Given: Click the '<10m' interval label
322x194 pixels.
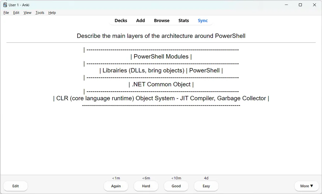Looking at the screenshot, I should point(176,178).
